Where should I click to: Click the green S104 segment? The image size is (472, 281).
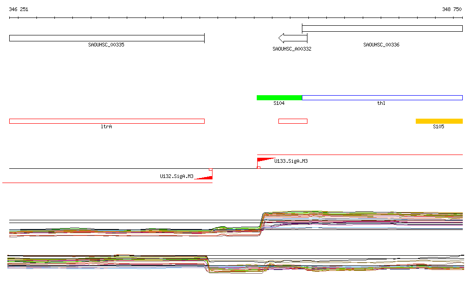[279, 97]
